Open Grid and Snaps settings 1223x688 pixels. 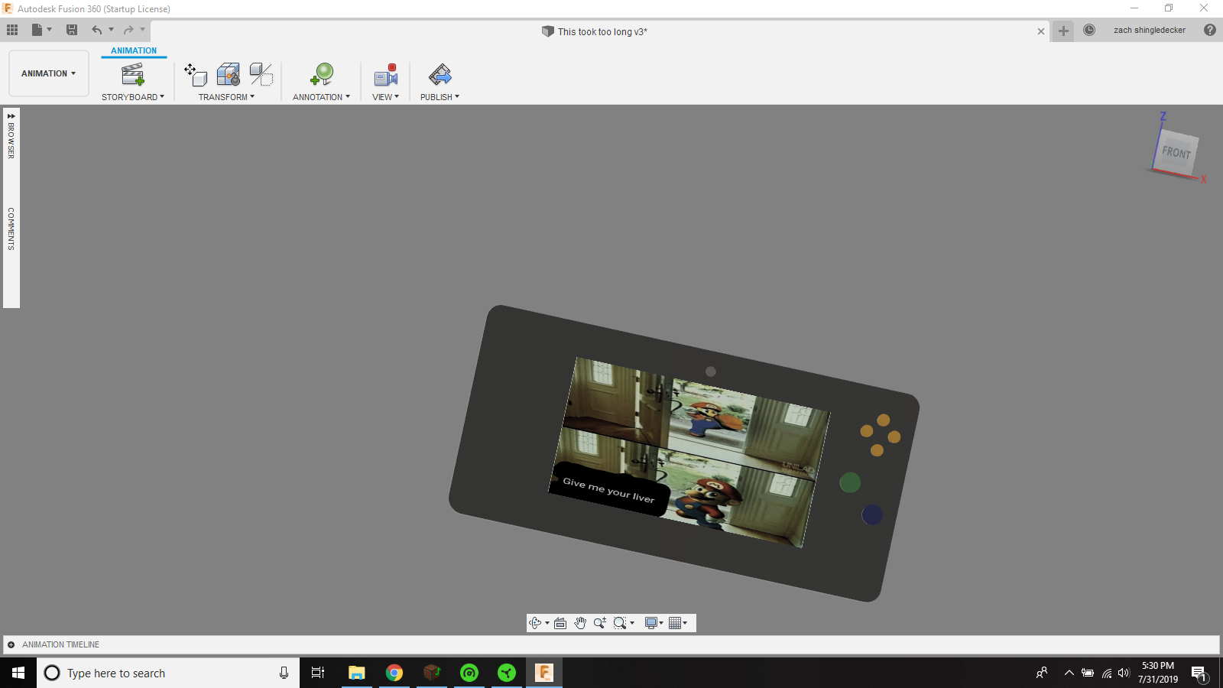675,623
